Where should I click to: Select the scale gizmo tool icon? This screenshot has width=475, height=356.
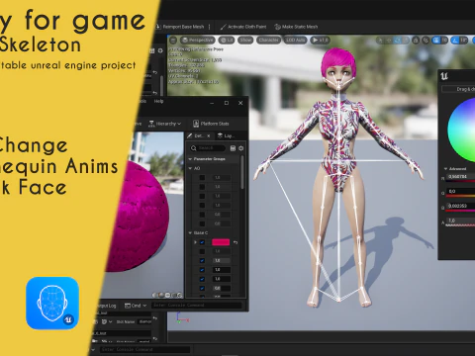coord(406,41)
